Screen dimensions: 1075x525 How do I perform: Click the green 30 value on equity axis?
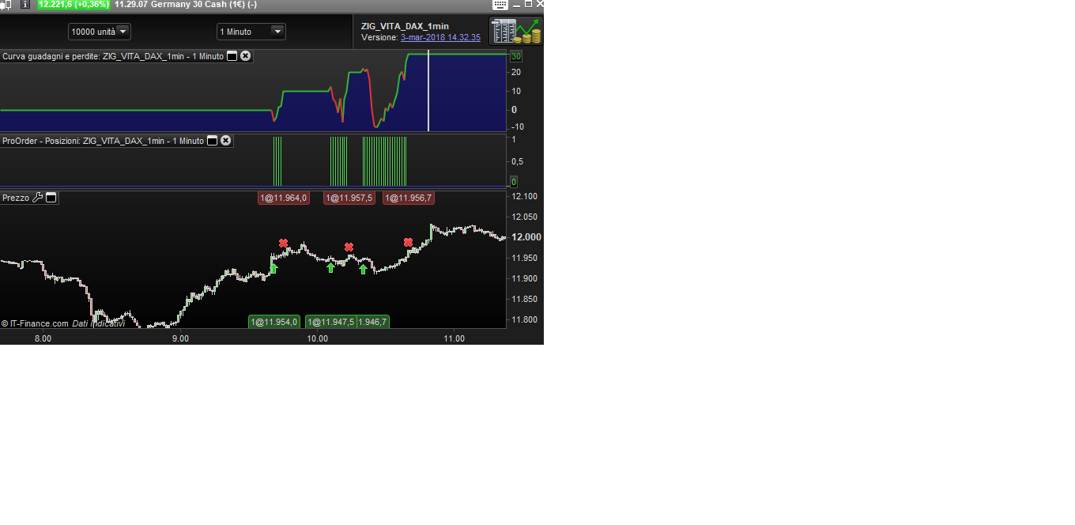click(x=515, y=56)
